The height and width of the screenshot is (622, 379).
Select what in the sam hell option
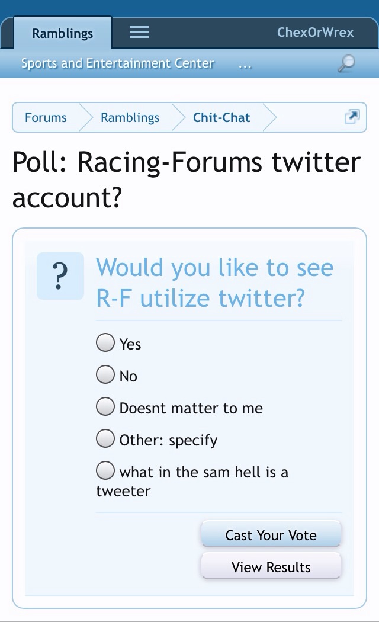coord(105,470)
